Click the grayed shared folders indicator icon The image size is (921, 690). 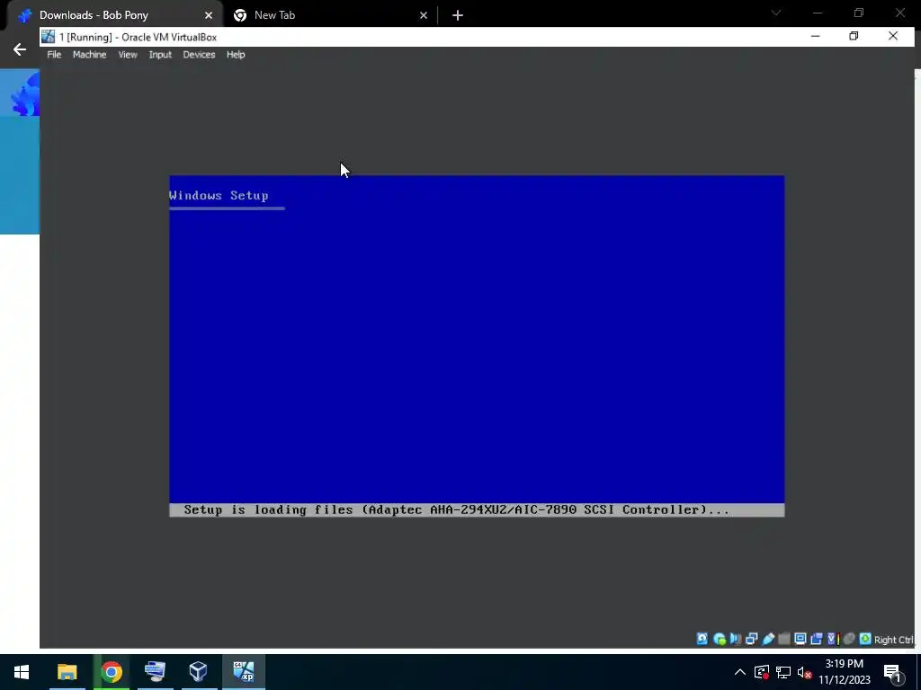point(783,639)
